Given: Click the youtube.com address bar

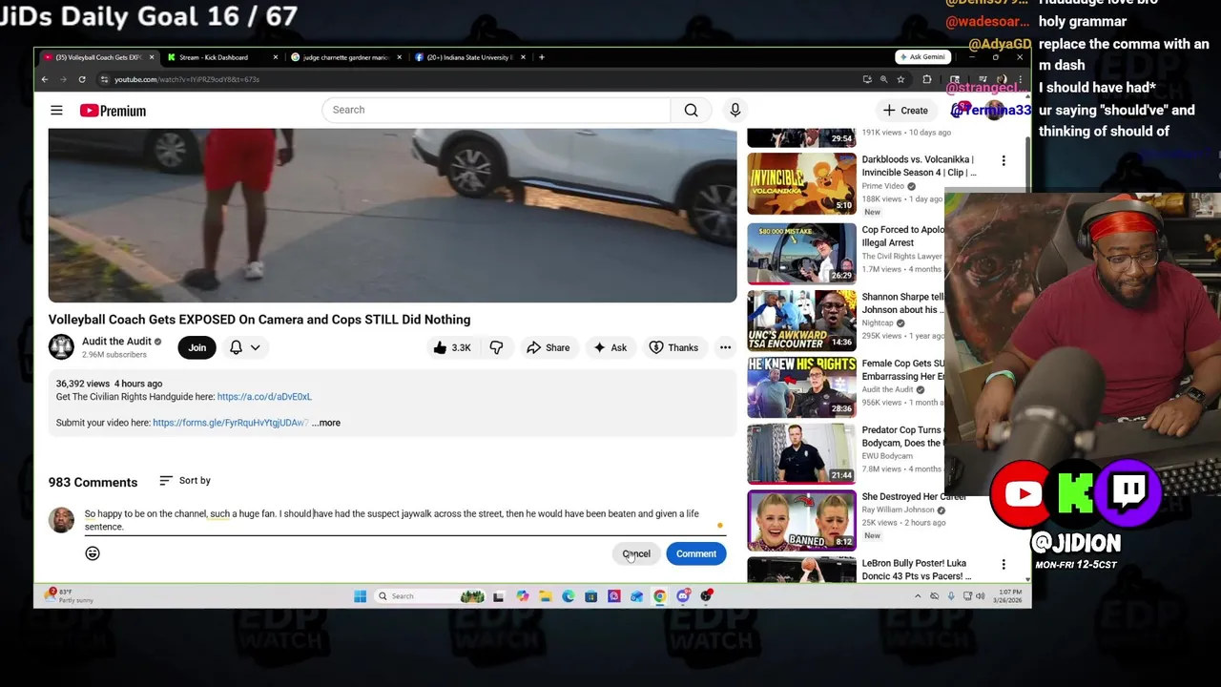Looking at the screenshot, I should [477, 79].
